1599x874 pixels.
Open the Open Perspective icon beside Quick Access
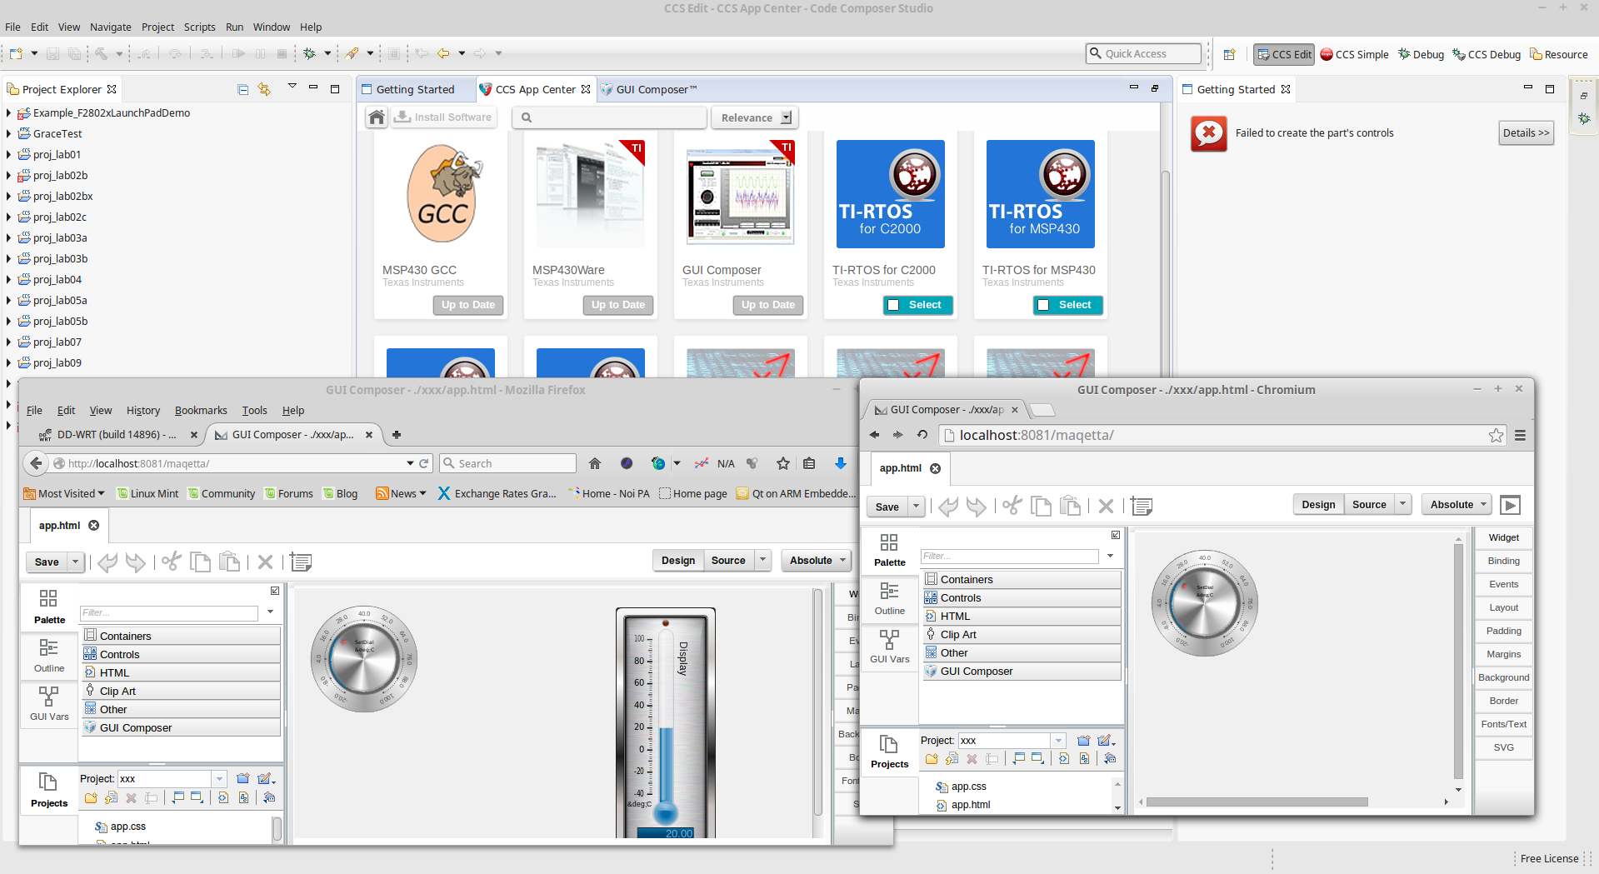[x=1229, y=54]
